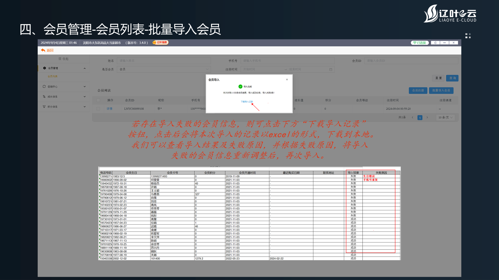Click the 返回 text link
Image resolution: width=499 pixels, height=280 pixels.
[50, 50]
